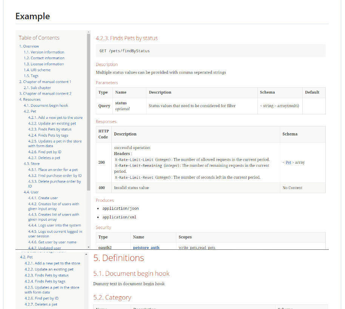Click the upper contents scrollbar down arrow
345x309 pixels.
tap(89, 247)
